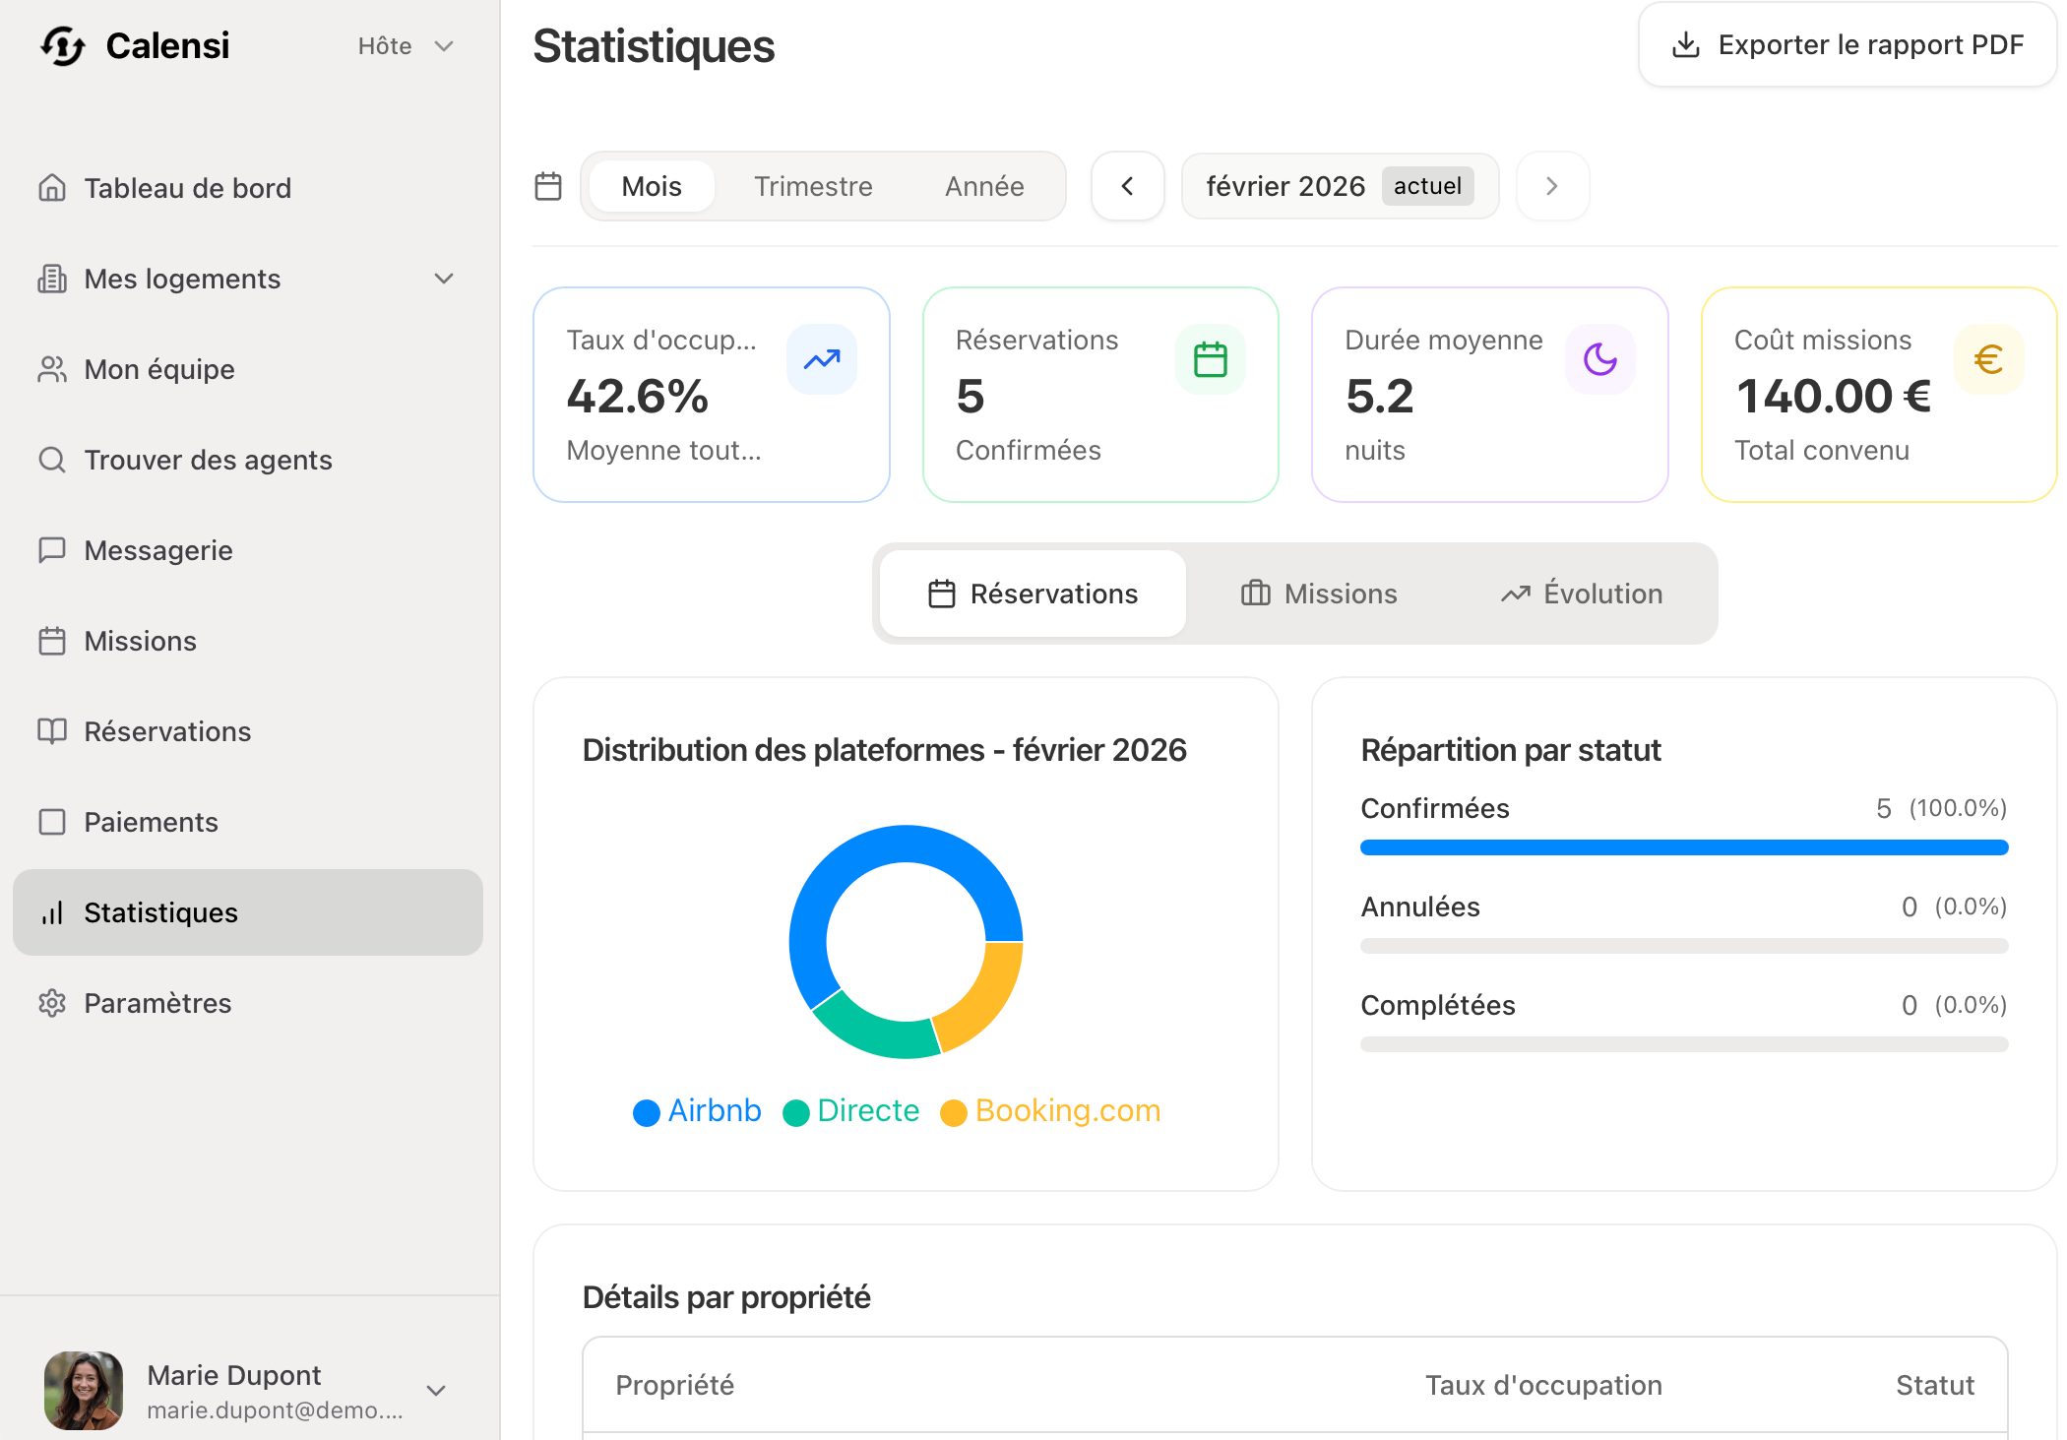Click the green calendar icon in the Réservations card
The height and width of the screenshot is (1440, 2067).
click(1210, 359)
